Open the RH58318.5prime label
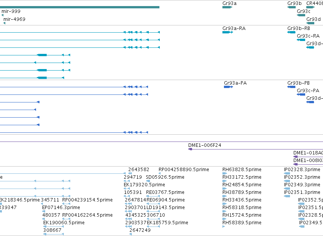Image resolution: width=323 pixels, height=236 pixels. pos(242,208)
